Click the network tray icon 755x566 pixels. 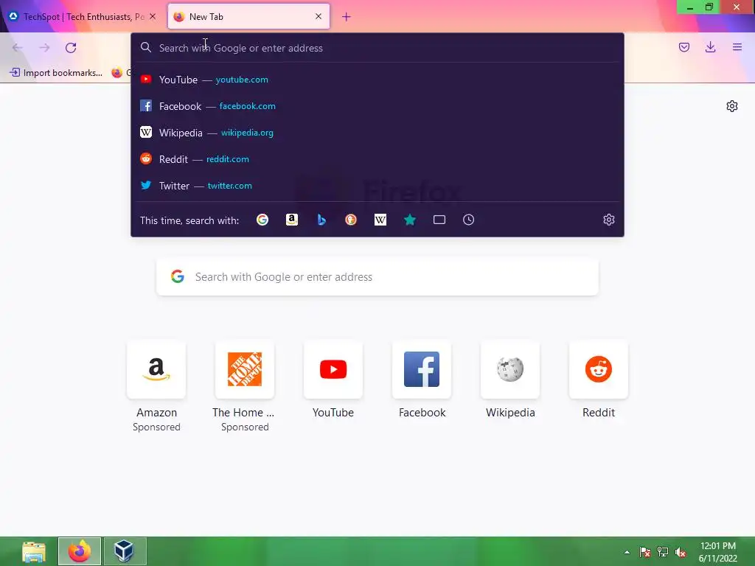click(663, 552)
